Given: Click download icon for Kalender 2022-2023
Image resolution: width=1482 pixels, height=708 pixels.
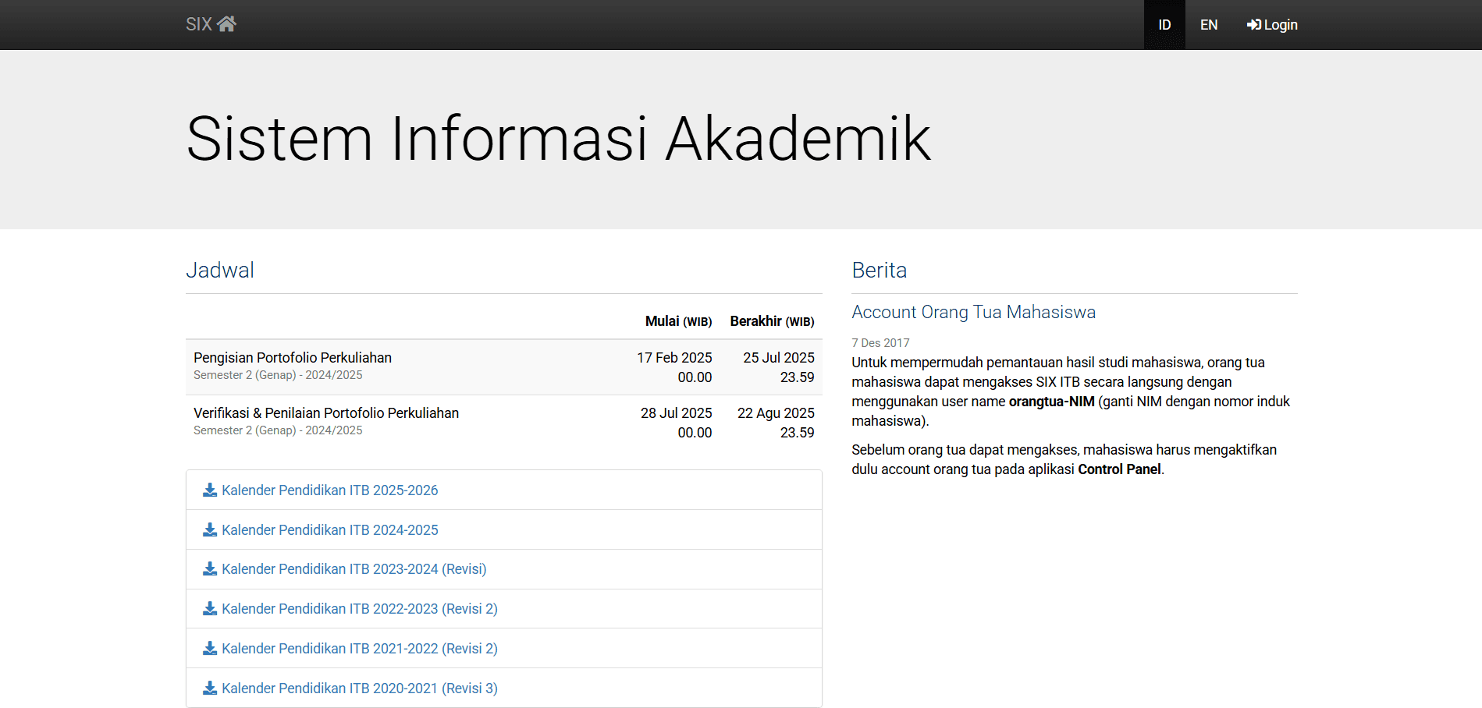Looking at the screenshot, I should click(210, 609).
